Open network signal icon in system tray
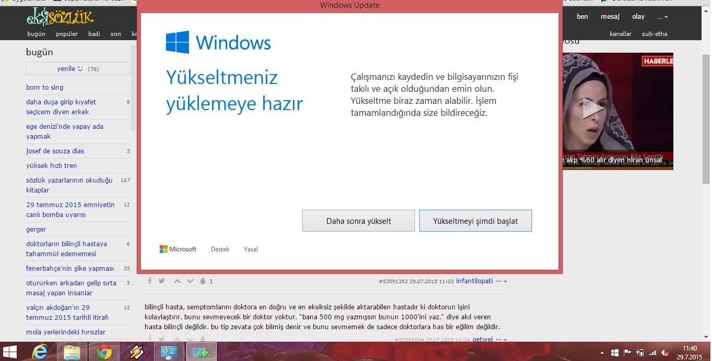The image size is (712, 361). [x=652, y=353]
